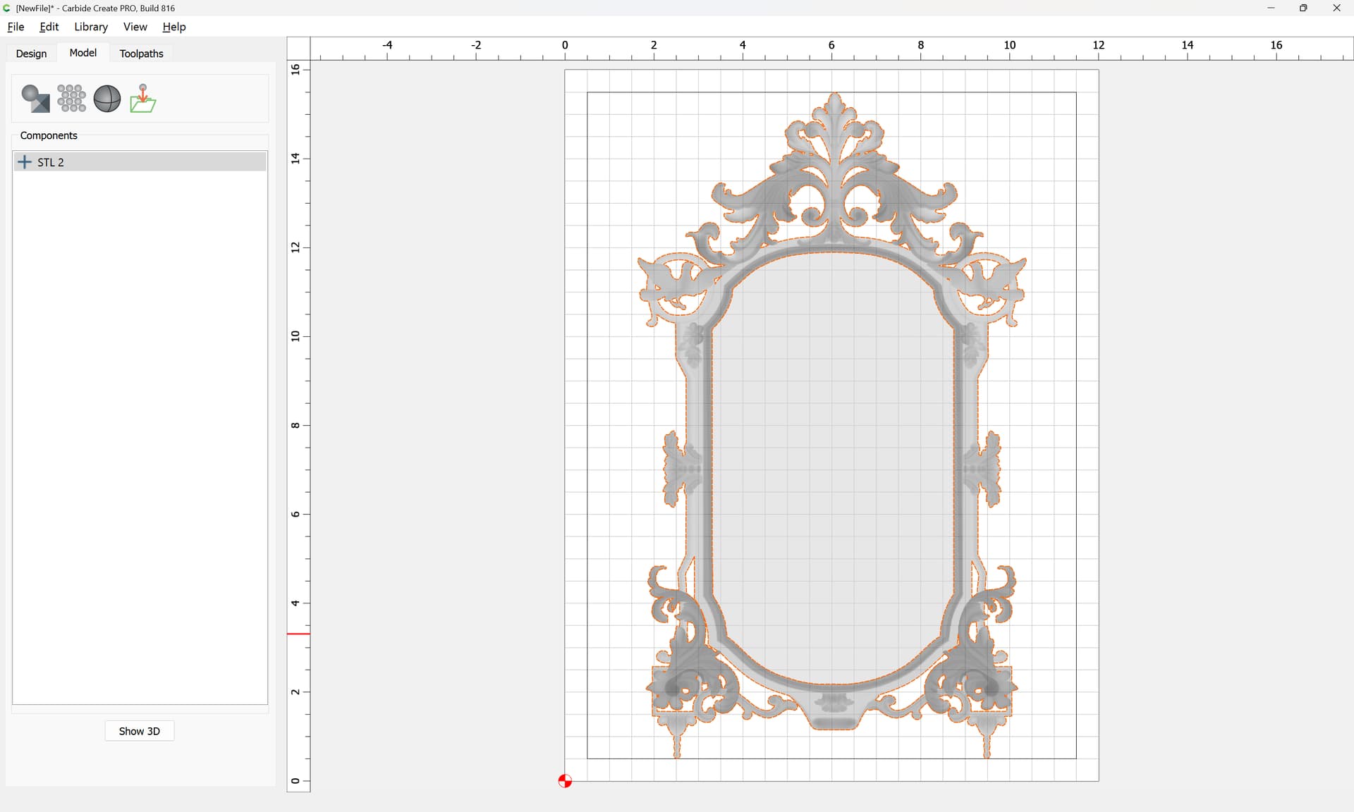Click the Show 3D button

[x=140, y=731]
